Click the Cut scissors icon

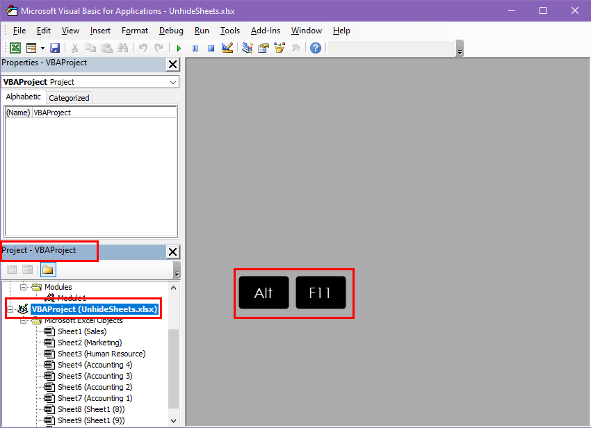[x=74, y=48]
